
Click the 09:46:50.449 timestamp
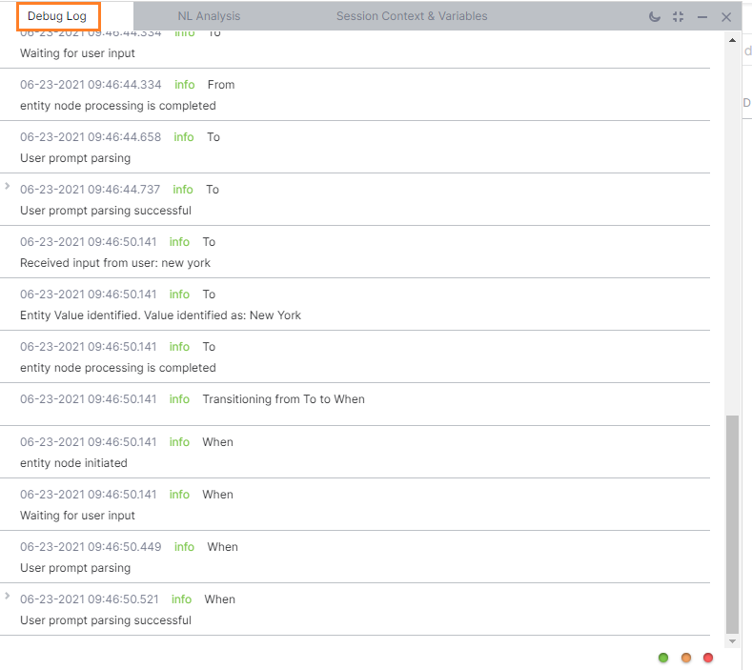click(91, 547)
